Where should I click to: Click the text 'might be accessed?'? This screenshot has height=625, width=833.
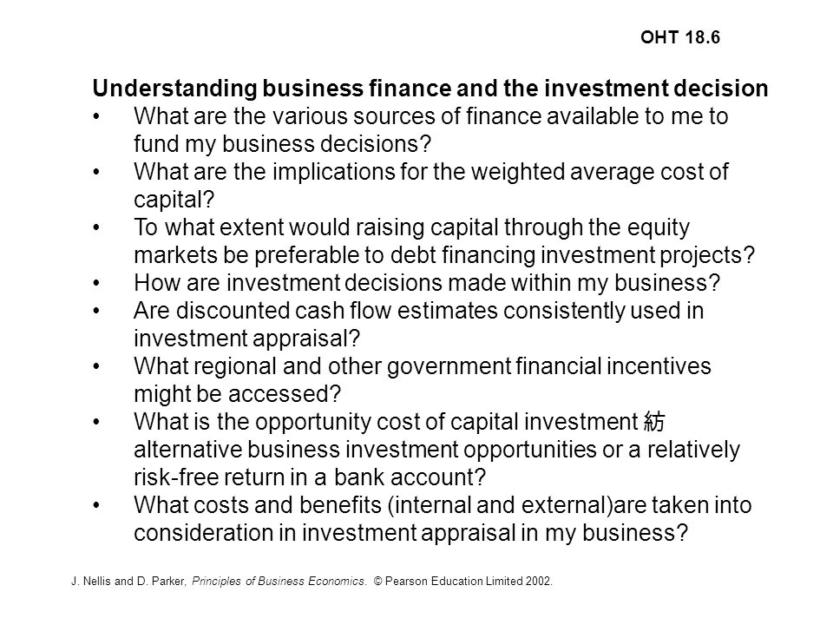237,394
